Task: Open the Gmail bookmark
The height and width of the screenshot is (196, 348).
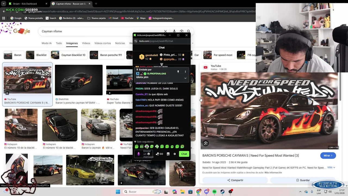Action: point(113,18)
